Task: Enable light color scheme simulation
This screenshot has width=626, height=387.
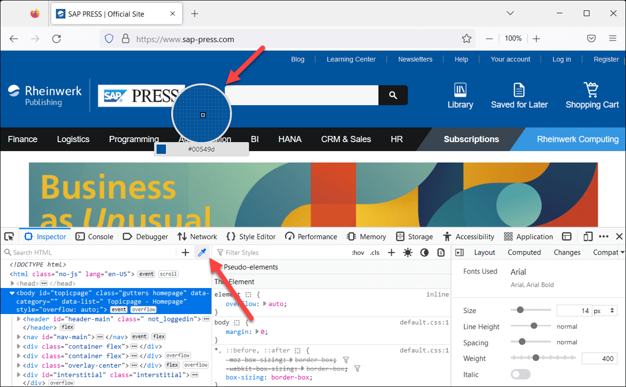Action: click(x=407, y=252)
